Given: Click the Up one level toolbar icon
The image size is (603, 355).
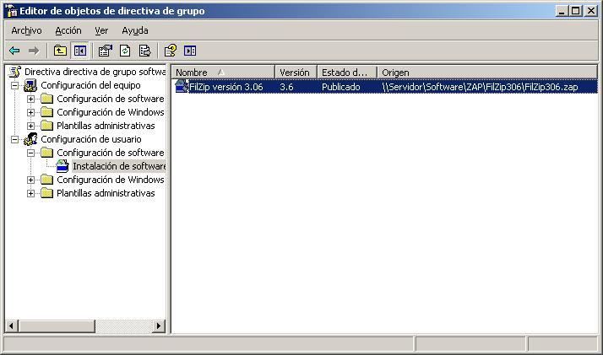Looking at the screenshot, I should 61,51.
